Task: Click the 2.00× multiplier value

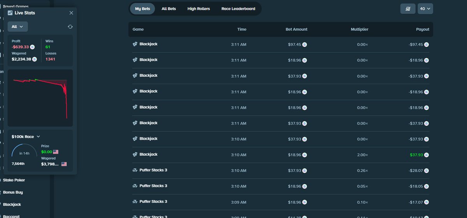Action: 363,155
